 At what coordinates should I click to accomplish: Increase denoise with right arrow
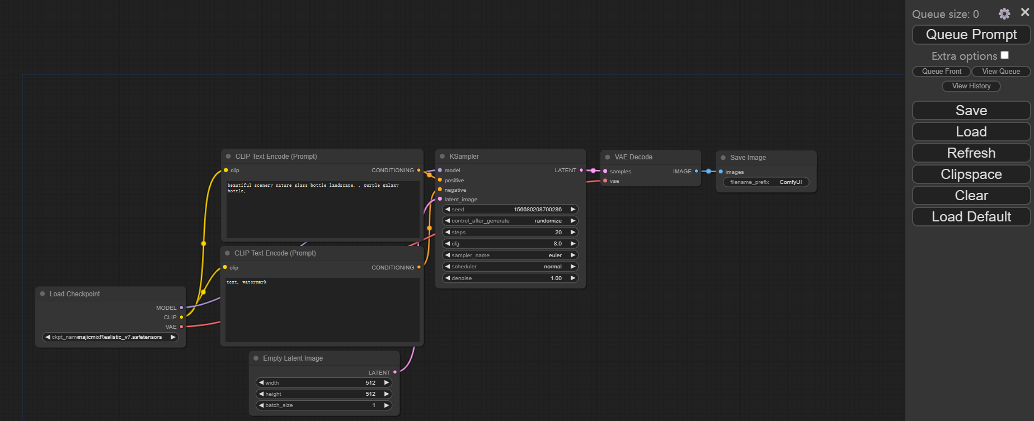click(573, 278)
